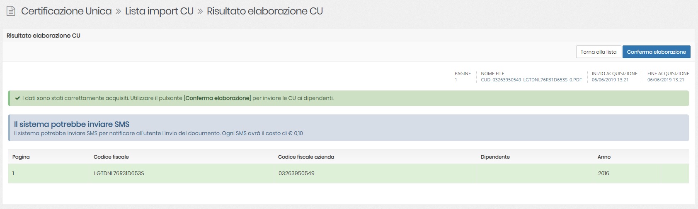The image size is (698, 209).
Task: Select Risultato elaborazione CU breadcrumb title
Action: [264, 11]
